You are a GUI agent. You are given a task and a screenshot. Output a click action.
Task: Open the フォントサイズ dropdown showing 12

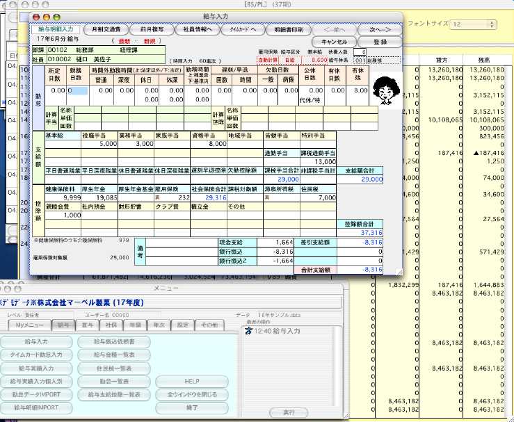479,24
